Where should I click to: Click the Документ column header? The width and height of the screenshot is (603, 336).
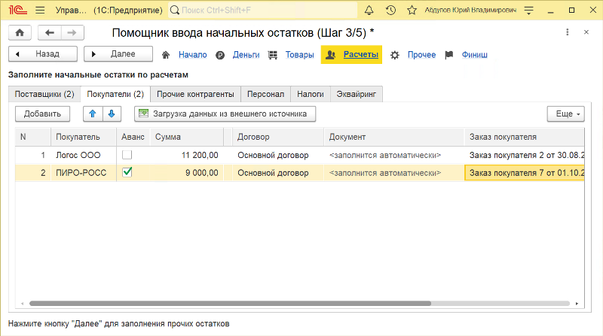[x=394, y=137]
